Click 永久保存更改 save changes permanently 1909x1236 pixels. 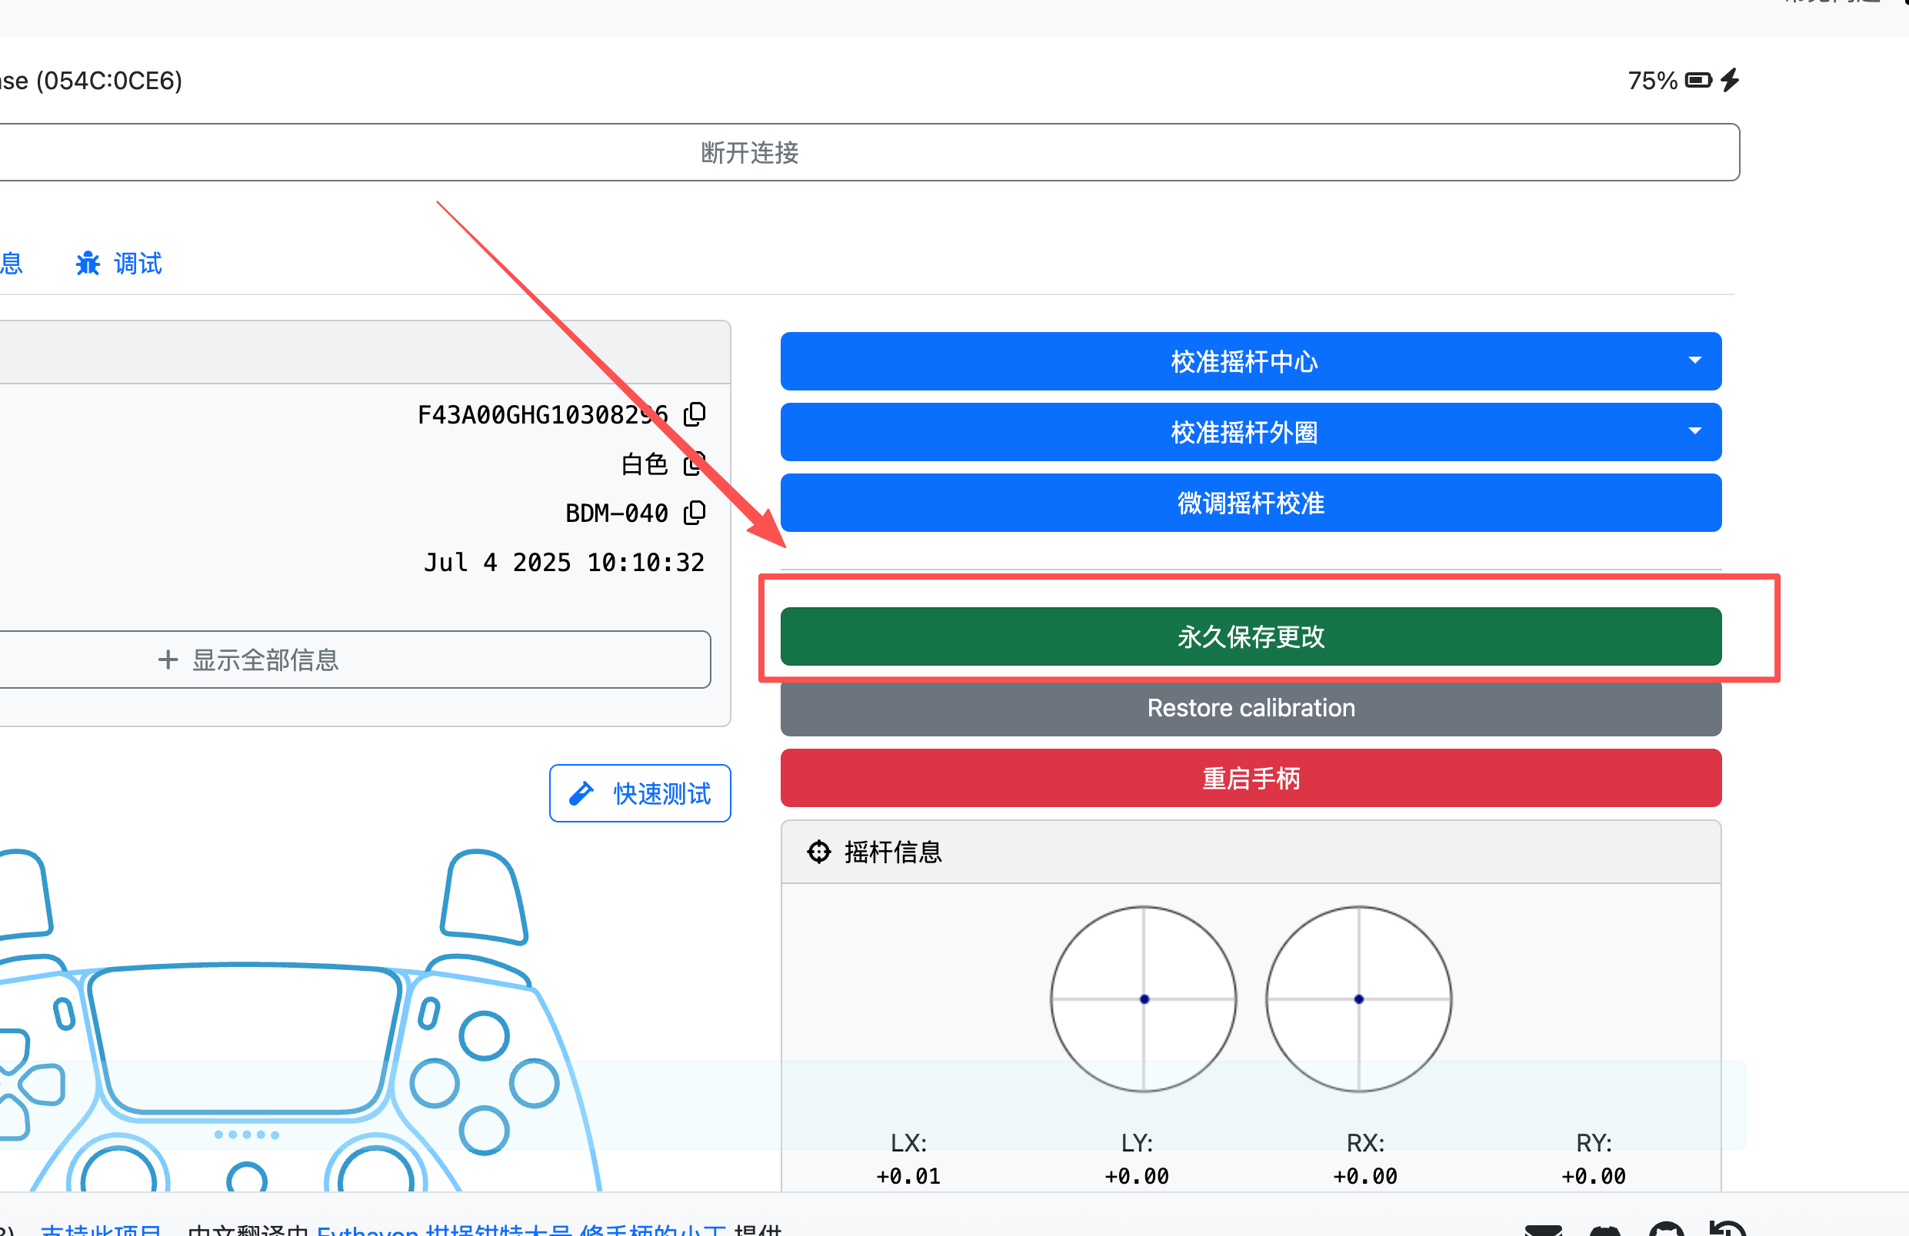point(1251,636)
